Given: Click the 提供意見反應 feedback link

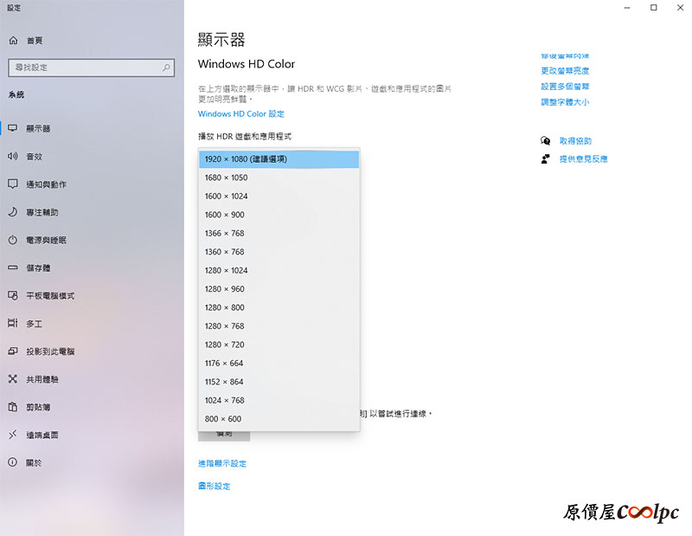Looking at the screenshot, I should tap(583, 159).
